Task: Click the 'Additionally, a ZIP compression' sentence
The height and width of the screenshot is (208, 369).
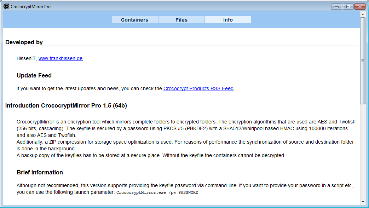Action: coord(185,145)
